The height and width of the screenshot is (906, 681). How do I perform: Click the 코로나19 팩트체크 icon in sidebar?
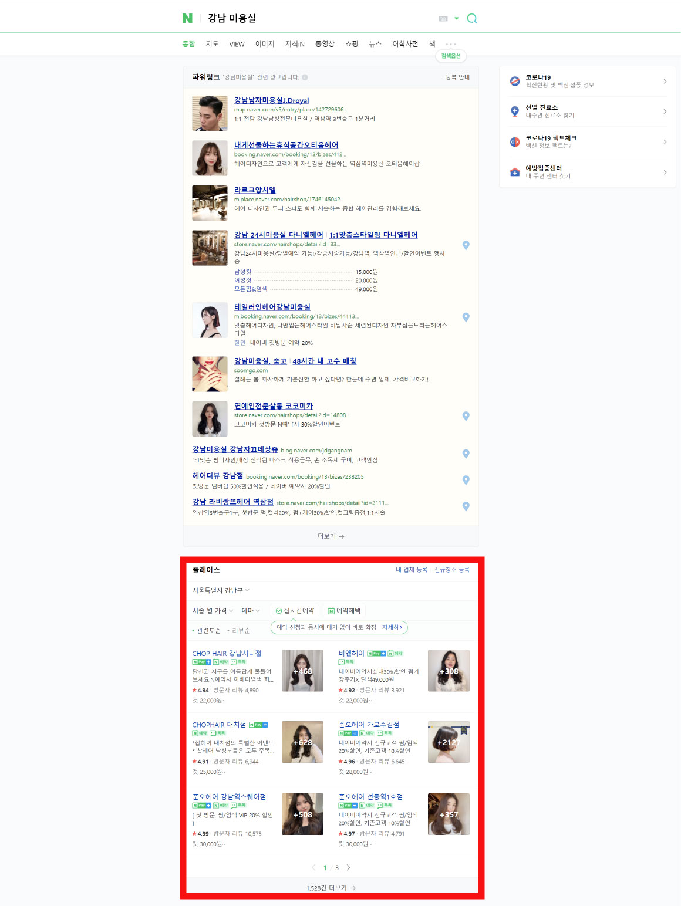[515, 142]
